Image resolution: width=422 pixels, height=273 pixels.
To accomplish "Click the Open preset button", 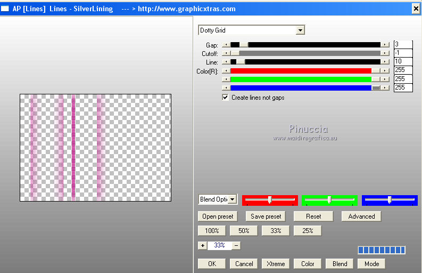I will (218, 216).
